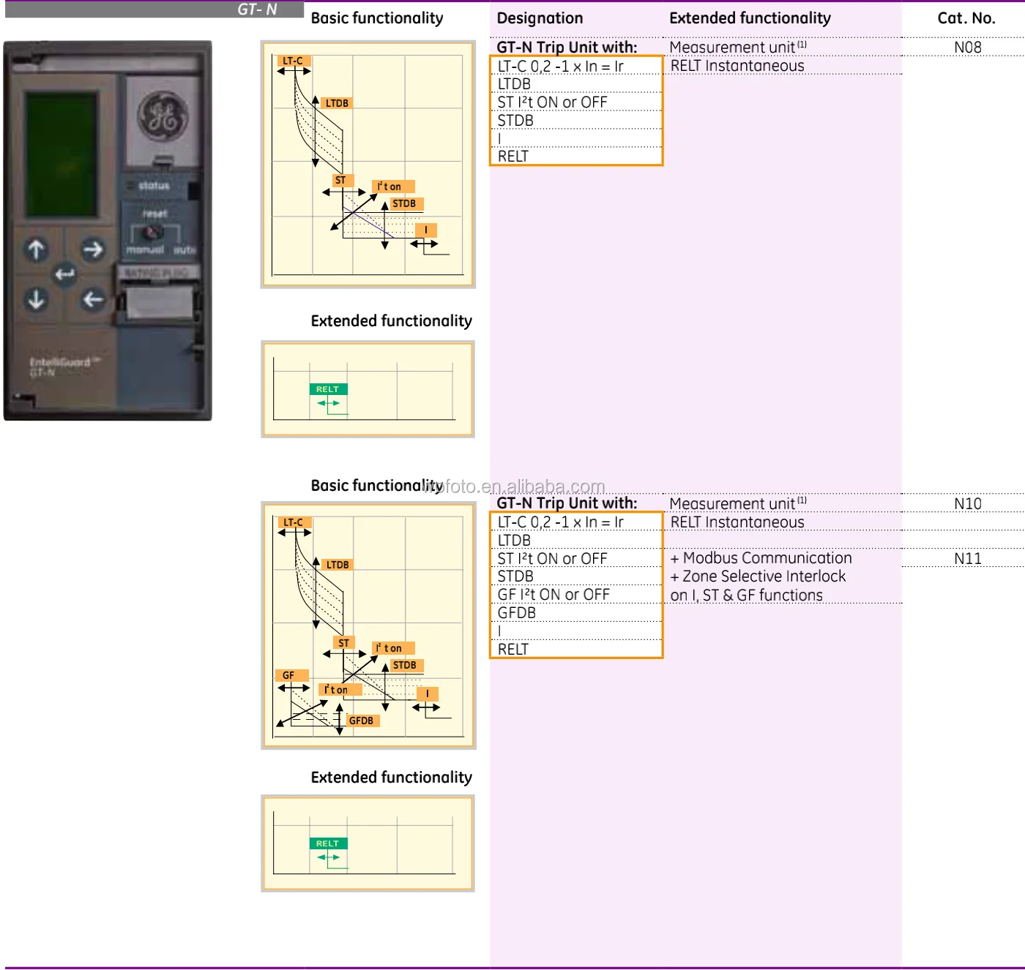Click 'ST I²t ON or OFF' in the N08 list
This screenshot has width=1025, height=970.
(553, 102)
